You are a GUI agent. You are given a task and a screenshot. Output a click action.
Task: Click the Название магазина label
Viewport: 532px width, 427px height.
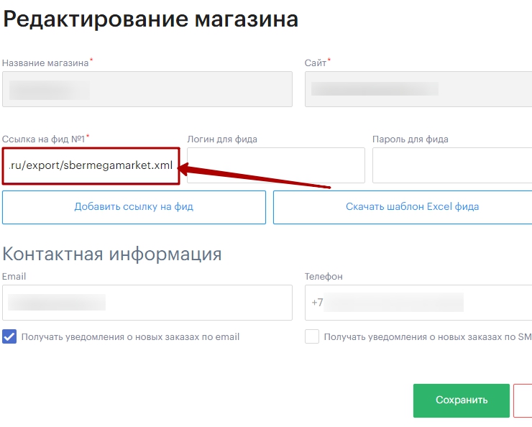pyautogui.click(x=45, y=63)
